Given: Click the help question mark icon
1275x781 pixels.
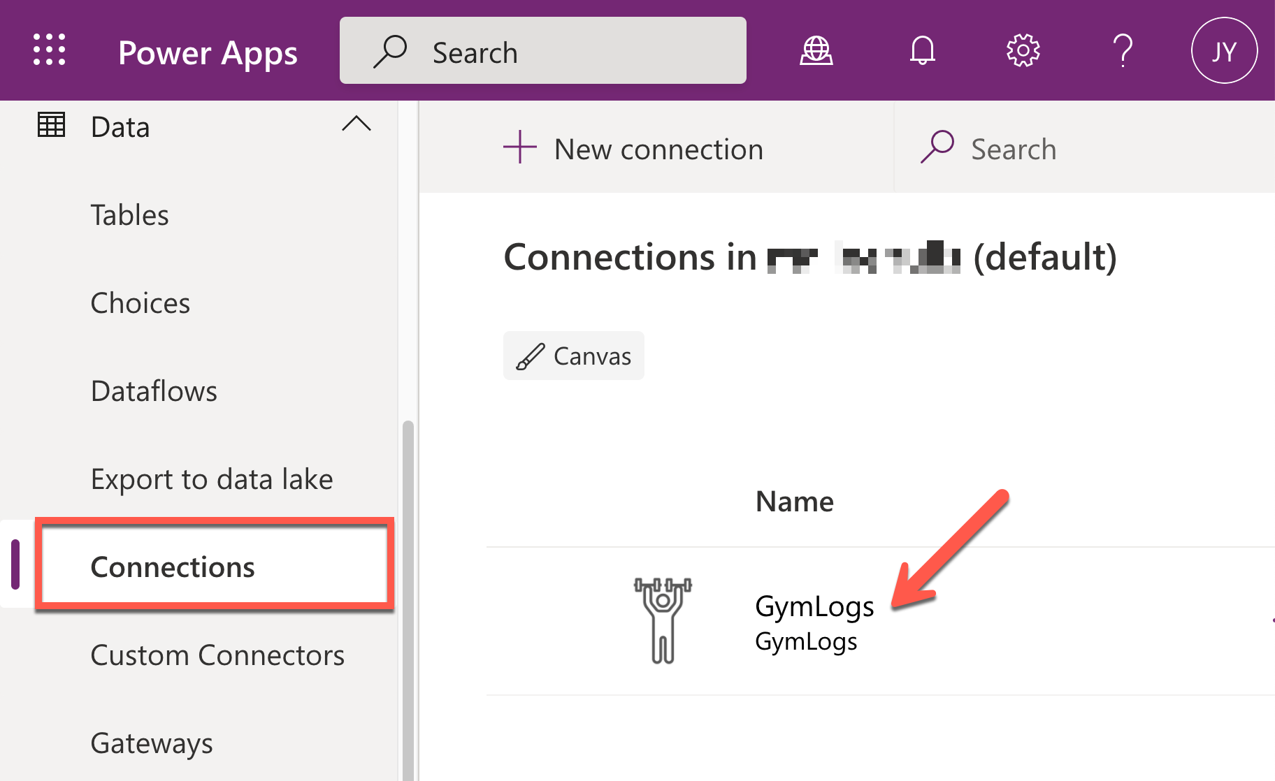Looking at the screenshot, I should 1123,51.
